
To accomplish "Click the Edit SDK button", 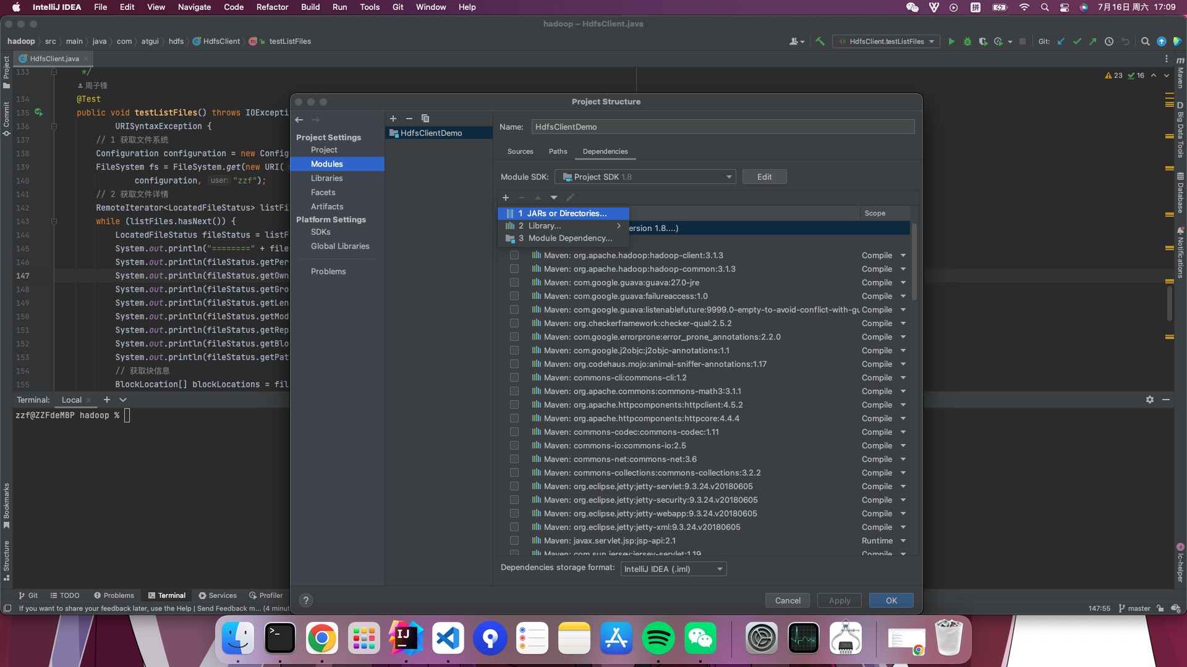I will point(764,177).
